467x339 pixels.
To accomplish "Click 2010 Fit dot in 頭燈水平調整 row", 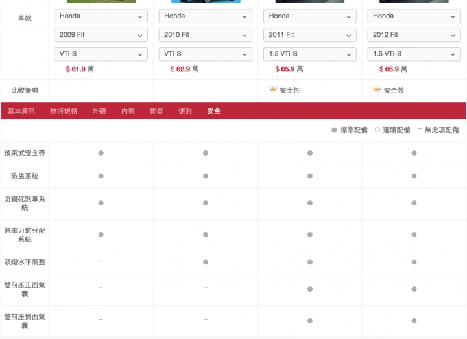I will pos(206,263).
